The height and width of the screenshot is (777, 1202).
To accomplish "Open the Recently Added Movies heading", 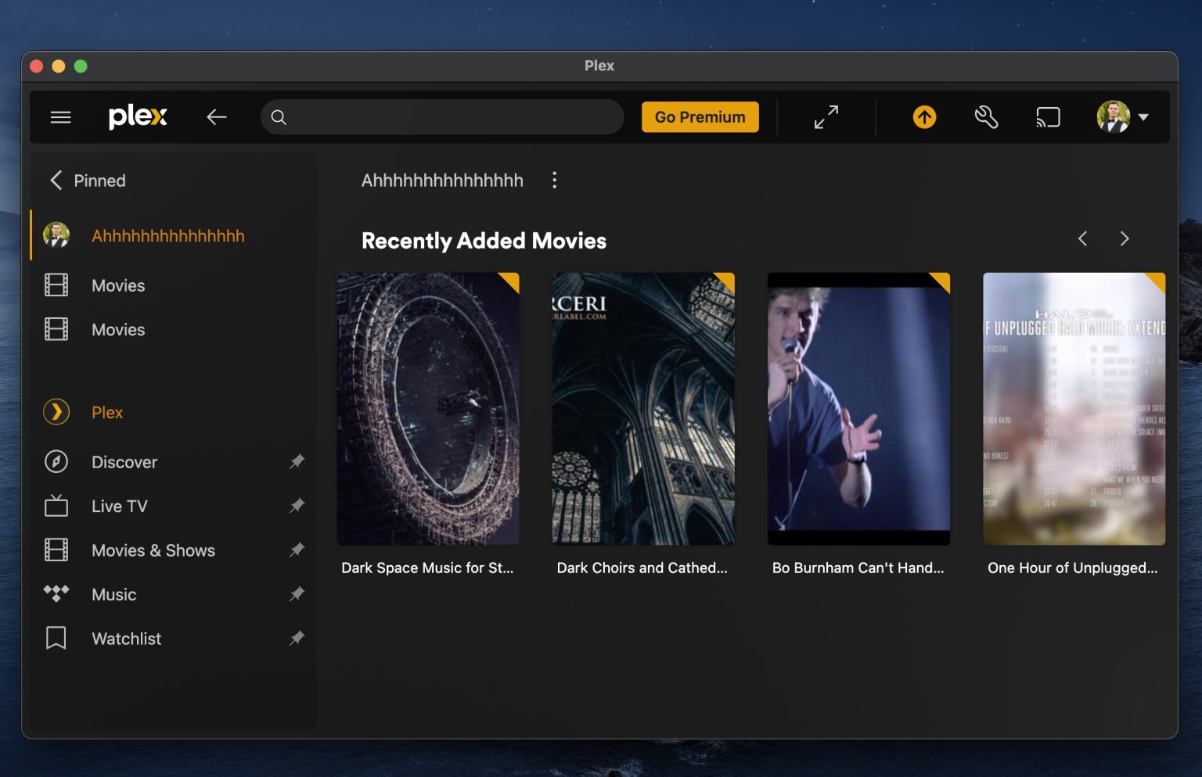I will 484,241.
